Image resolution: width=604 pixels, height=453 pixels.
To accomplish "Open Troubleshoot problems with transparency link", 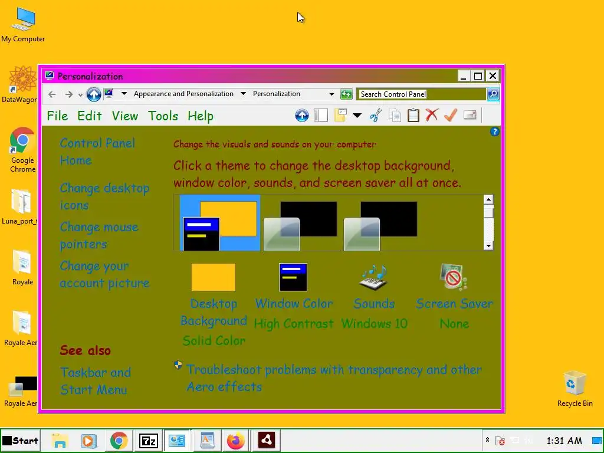I will (334, 378).
